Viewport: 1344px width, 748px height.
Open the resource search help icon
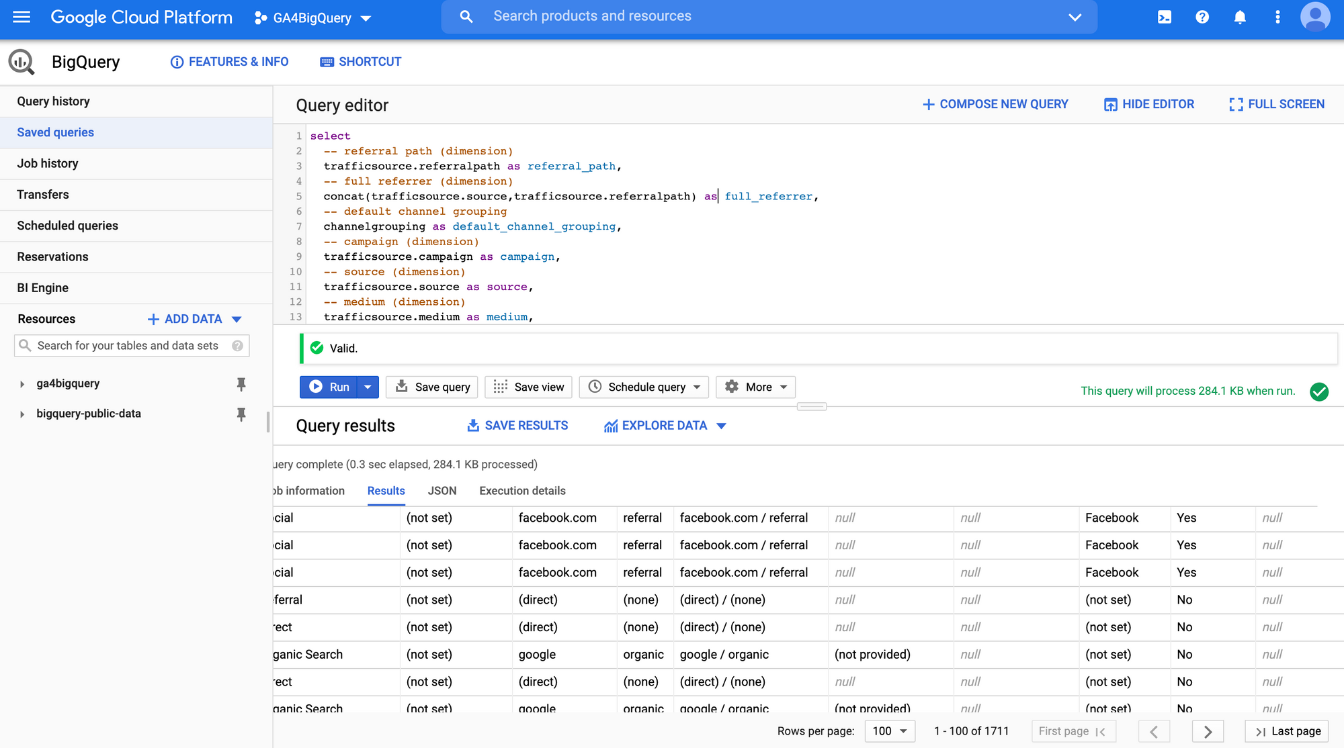[237, 346]
